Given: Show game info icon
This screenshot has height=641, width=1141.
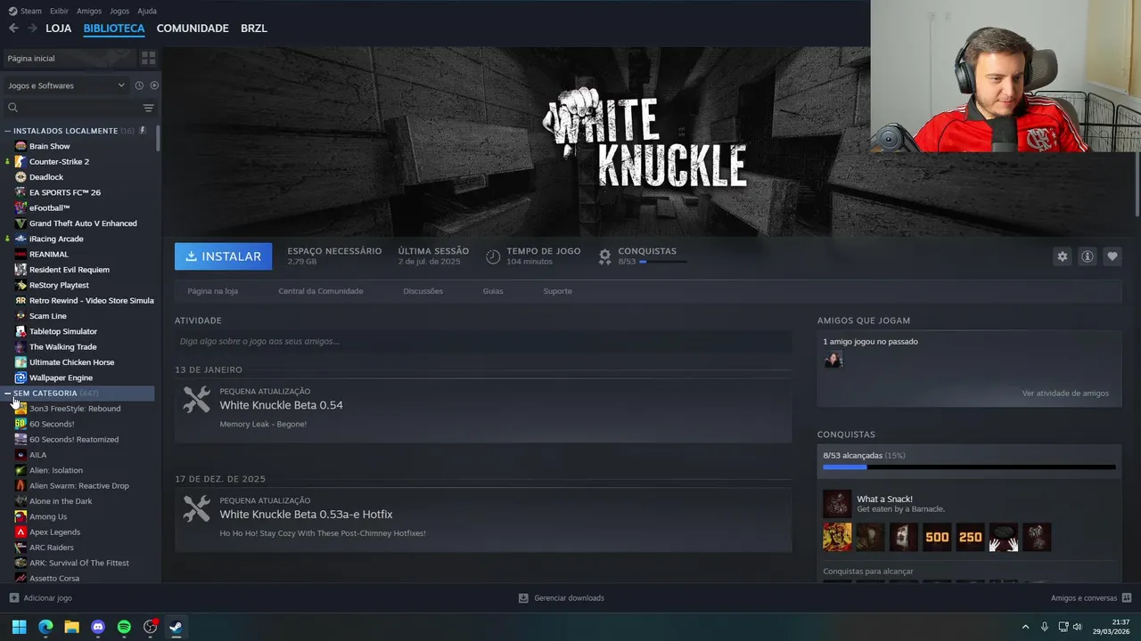Looking at the screenshot, I should pyautogui.click(x=1087, y=256).
